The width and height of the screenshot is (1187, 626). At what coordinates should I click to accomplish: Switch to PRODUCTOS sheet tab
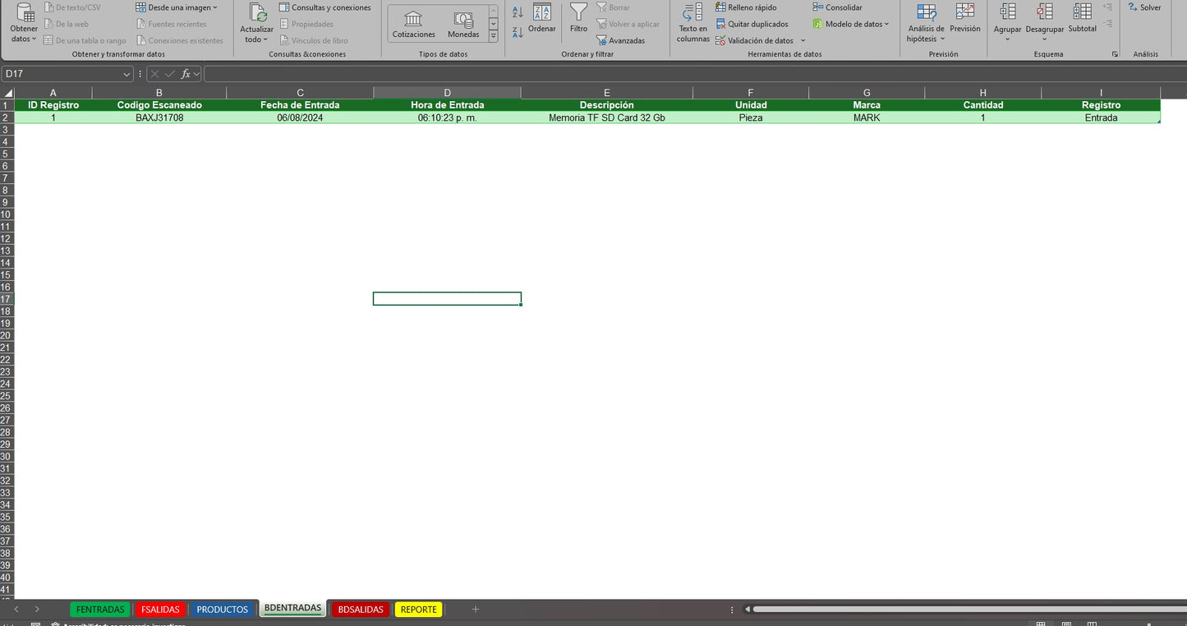pyautogui.click(x=222, y=610)
